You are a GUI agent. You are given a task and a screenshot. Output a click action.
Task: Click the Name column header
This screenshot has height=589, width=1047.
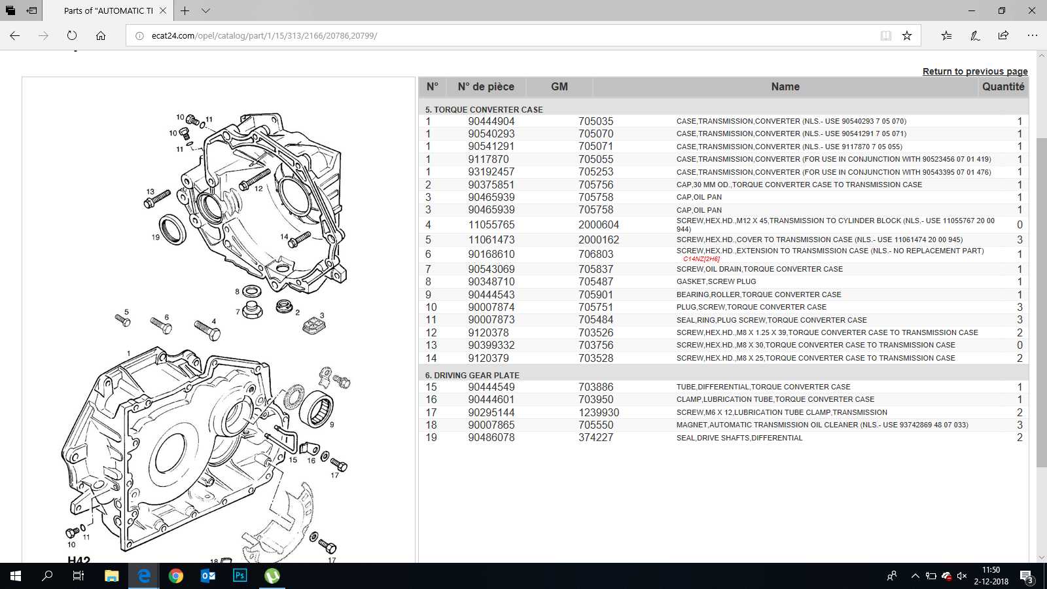[x=785, y=86]
